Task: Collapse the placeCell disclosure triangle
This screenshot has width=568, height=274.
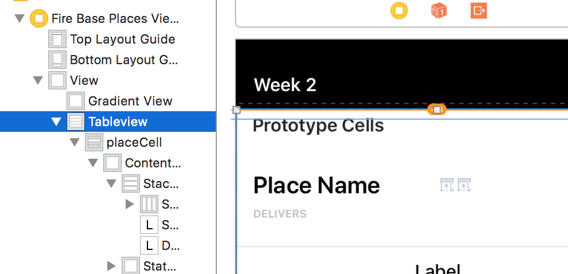Action: coord(75,142)
